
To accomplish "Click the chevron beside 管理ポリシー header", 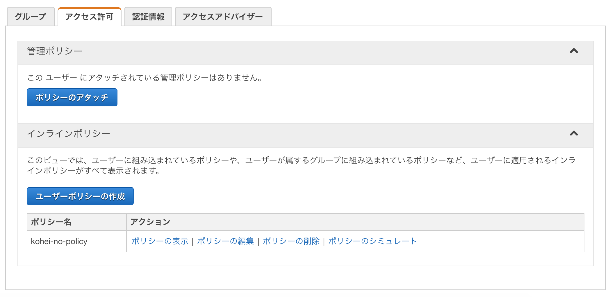I will [573, 51].
